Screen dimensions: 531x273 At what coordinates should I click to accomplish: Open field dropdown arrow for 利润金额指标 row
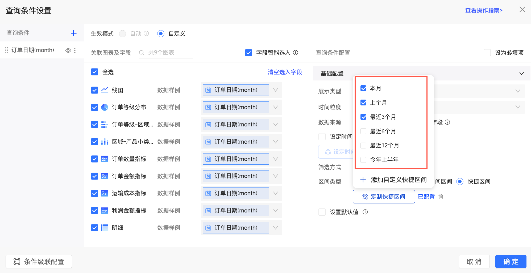276,211
